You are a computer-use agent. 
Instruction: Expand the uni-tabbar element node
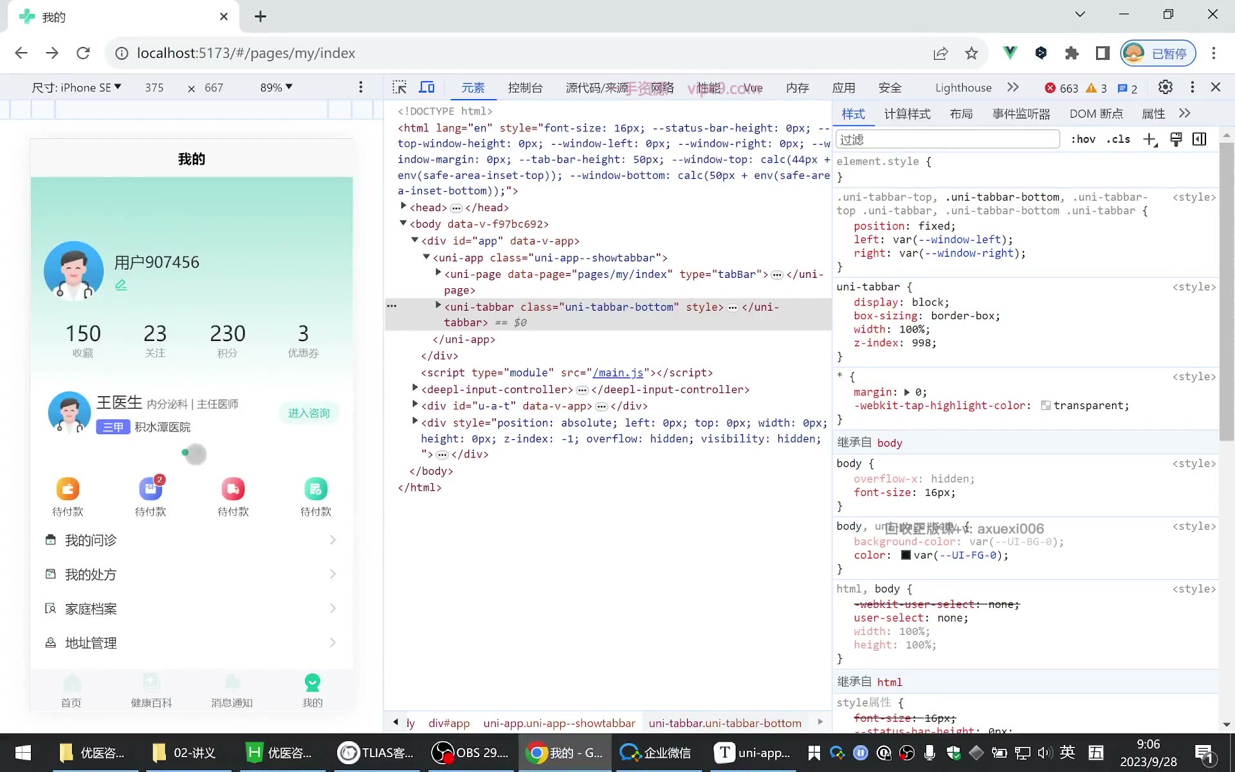(438, 306)
